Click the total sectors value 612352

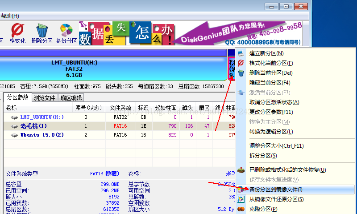click(111, 209)
